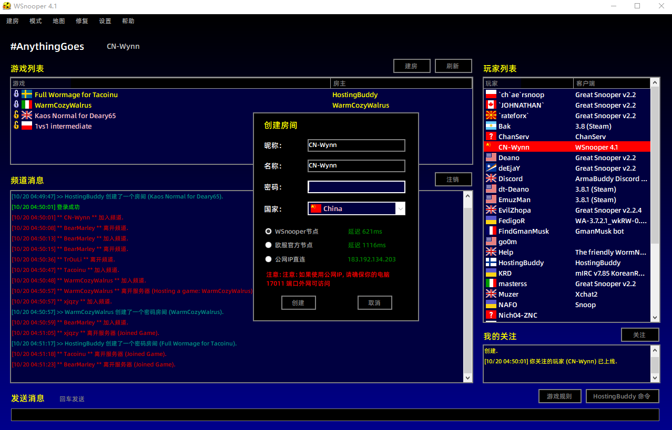This screenshot has height=430, width=672.
Task: Click the Ukraine flag beside FedigoR
Action: click(491, 221)
